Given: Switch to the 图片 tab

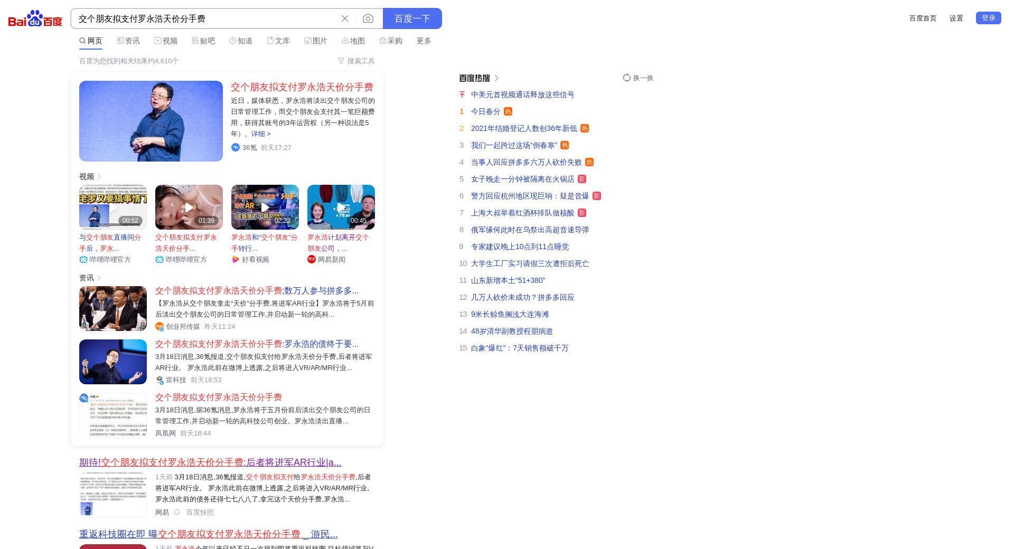Looking at the screenshot, I should (x=316, y=41).
